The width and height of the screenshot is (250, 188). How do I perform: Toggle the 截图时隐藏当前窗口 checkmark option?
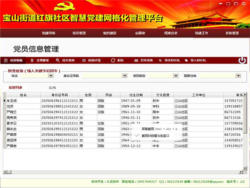coord(137,135)
